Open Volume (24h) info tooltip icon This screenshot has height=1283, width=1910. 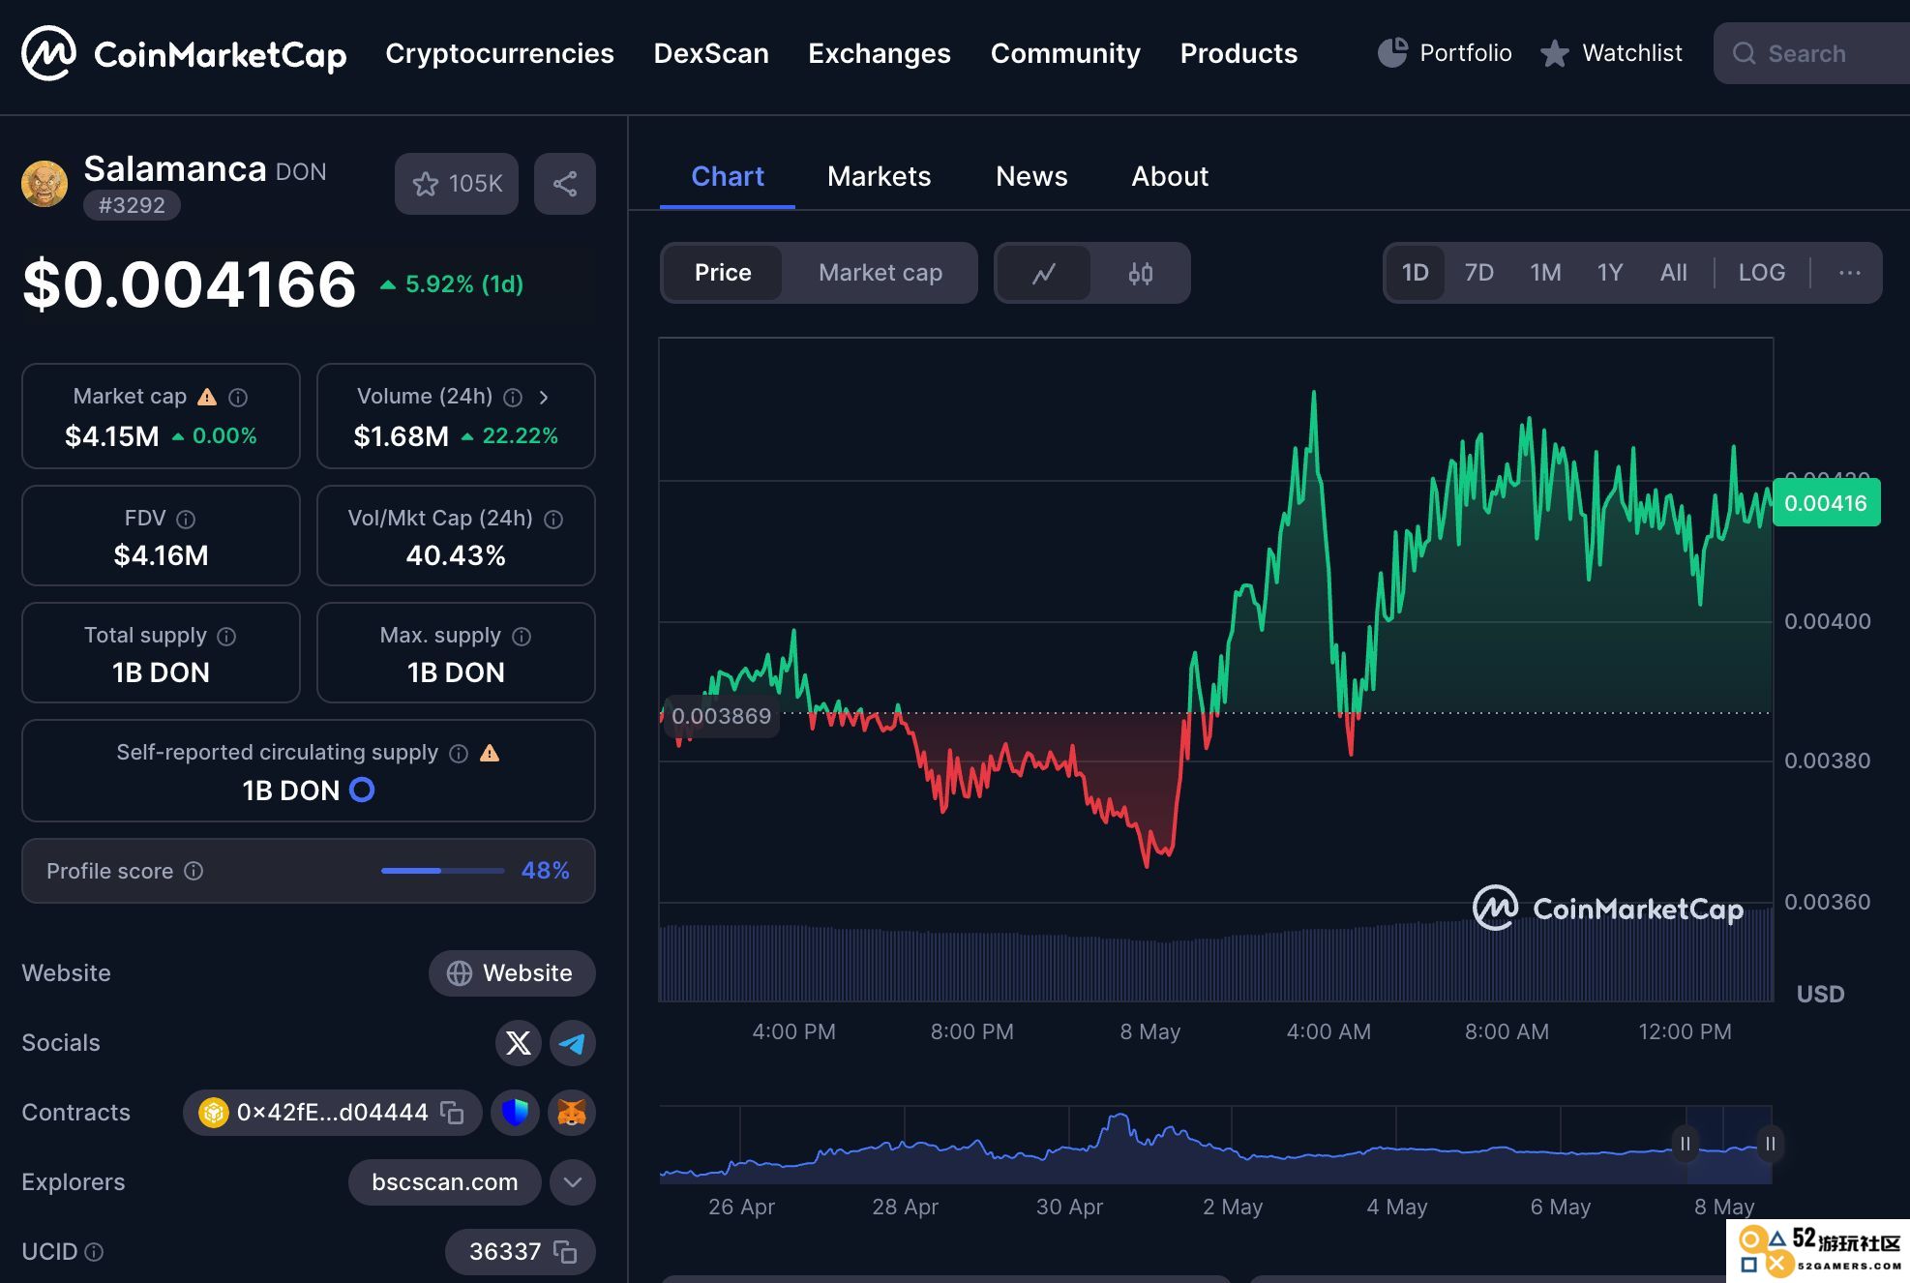pos(514,398)
